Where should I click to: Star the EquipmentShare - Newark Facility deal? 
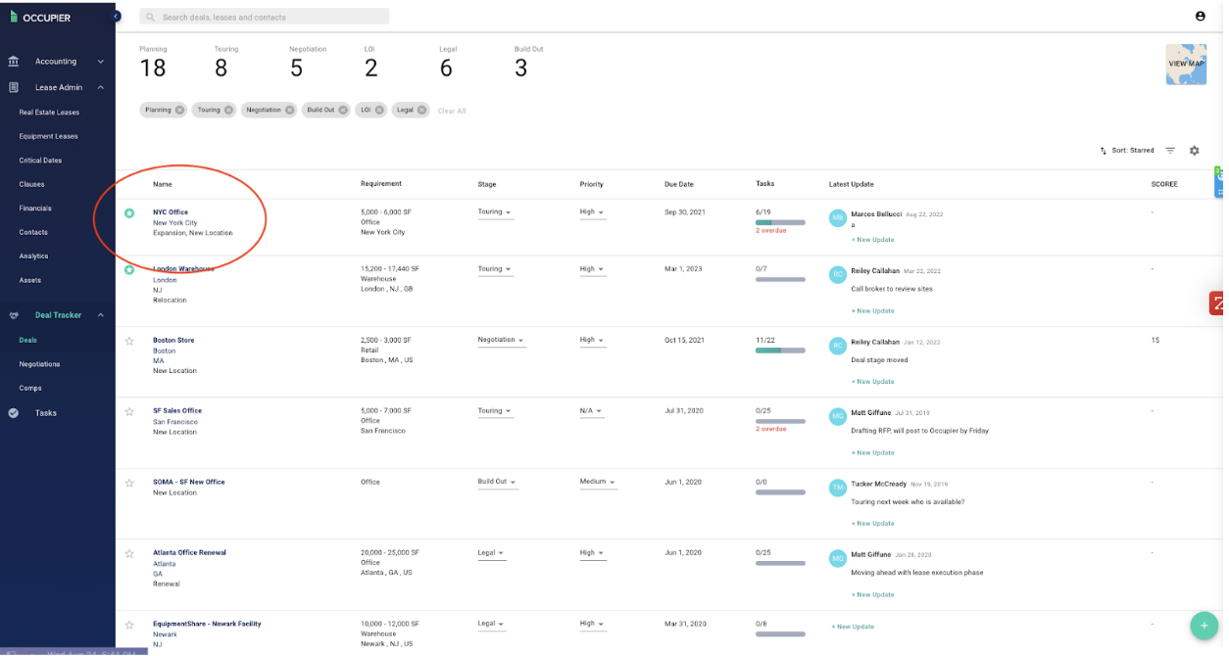(128, 624)
